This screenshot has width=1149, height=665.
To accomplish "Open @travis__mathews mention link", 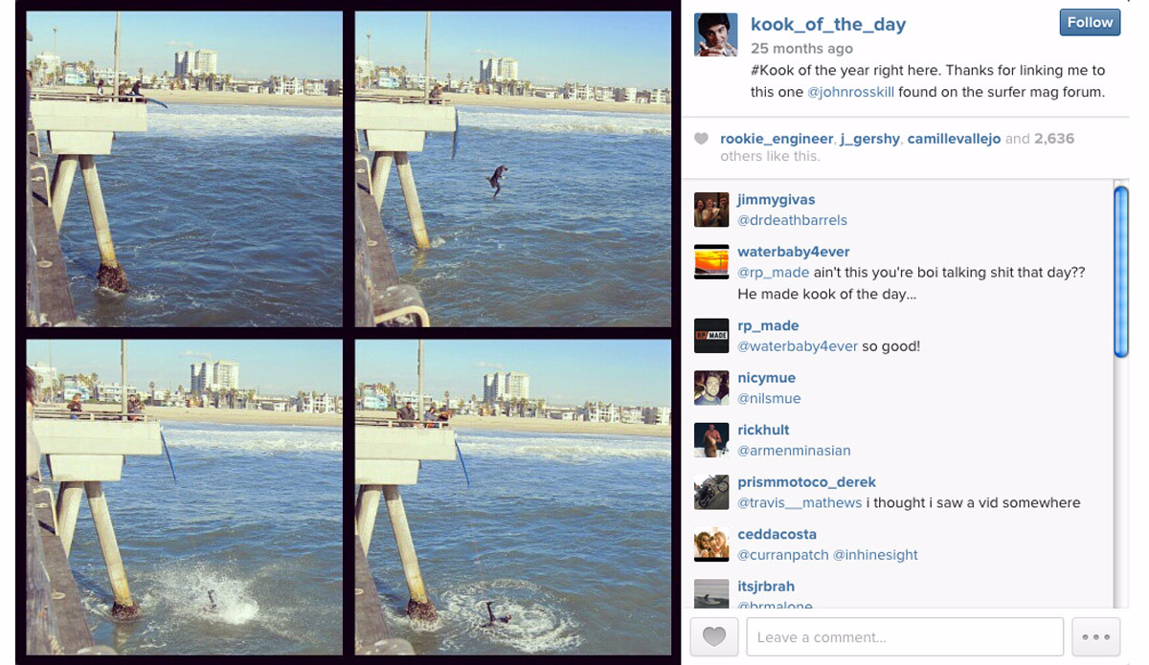I will pyautogui.click(x=800, y=502).
